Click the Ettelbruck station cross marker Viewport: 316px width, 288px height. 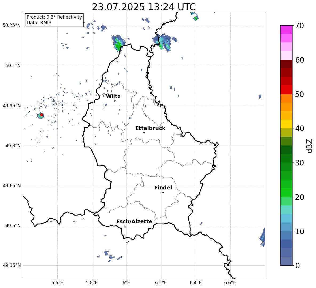[144, 133]
